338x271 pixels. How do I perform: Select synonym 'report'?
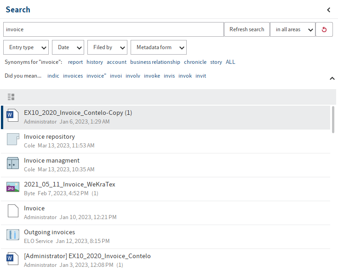pyautogui.click(x=75, y=62)
